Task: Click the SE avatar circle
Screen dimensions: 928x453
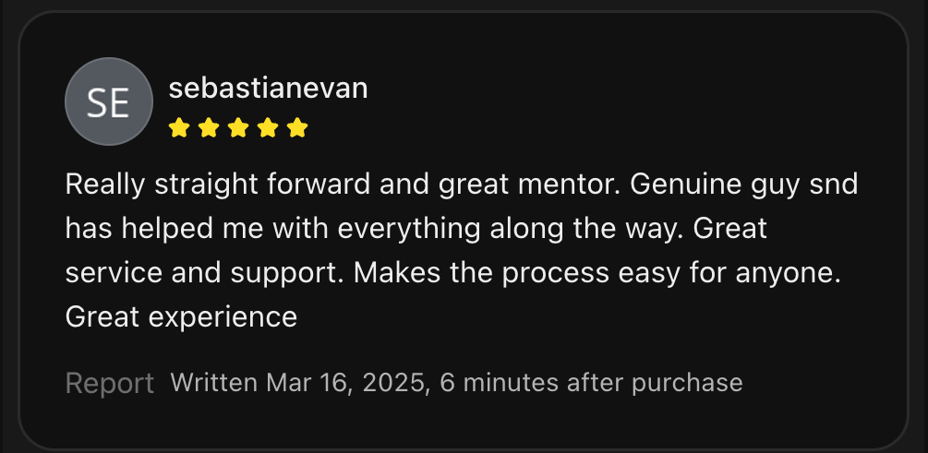Action: (x=108, y=101)
